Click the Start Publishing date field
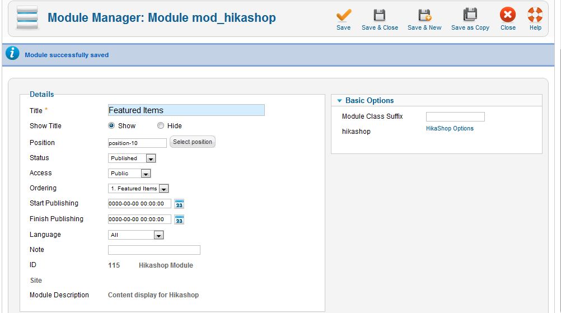 click(139, 204)
